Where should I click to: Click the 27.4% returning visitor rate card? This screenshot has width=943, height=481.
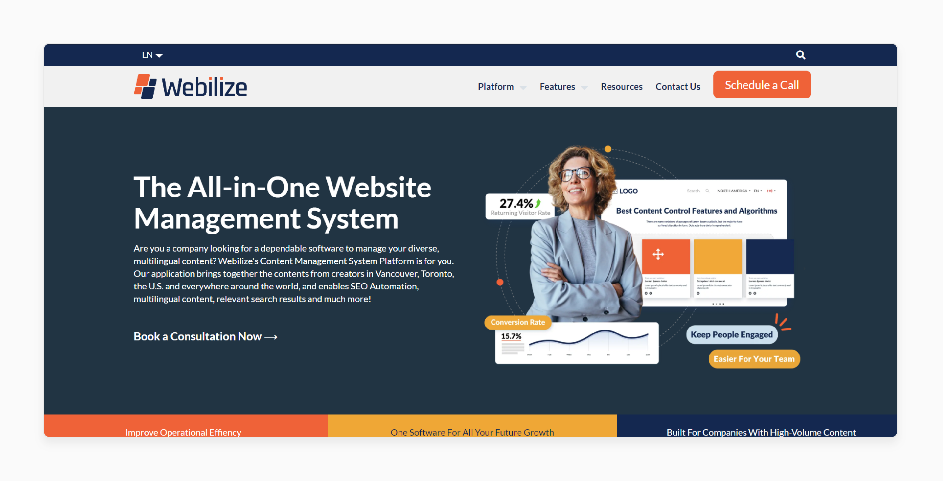[521, 206]
